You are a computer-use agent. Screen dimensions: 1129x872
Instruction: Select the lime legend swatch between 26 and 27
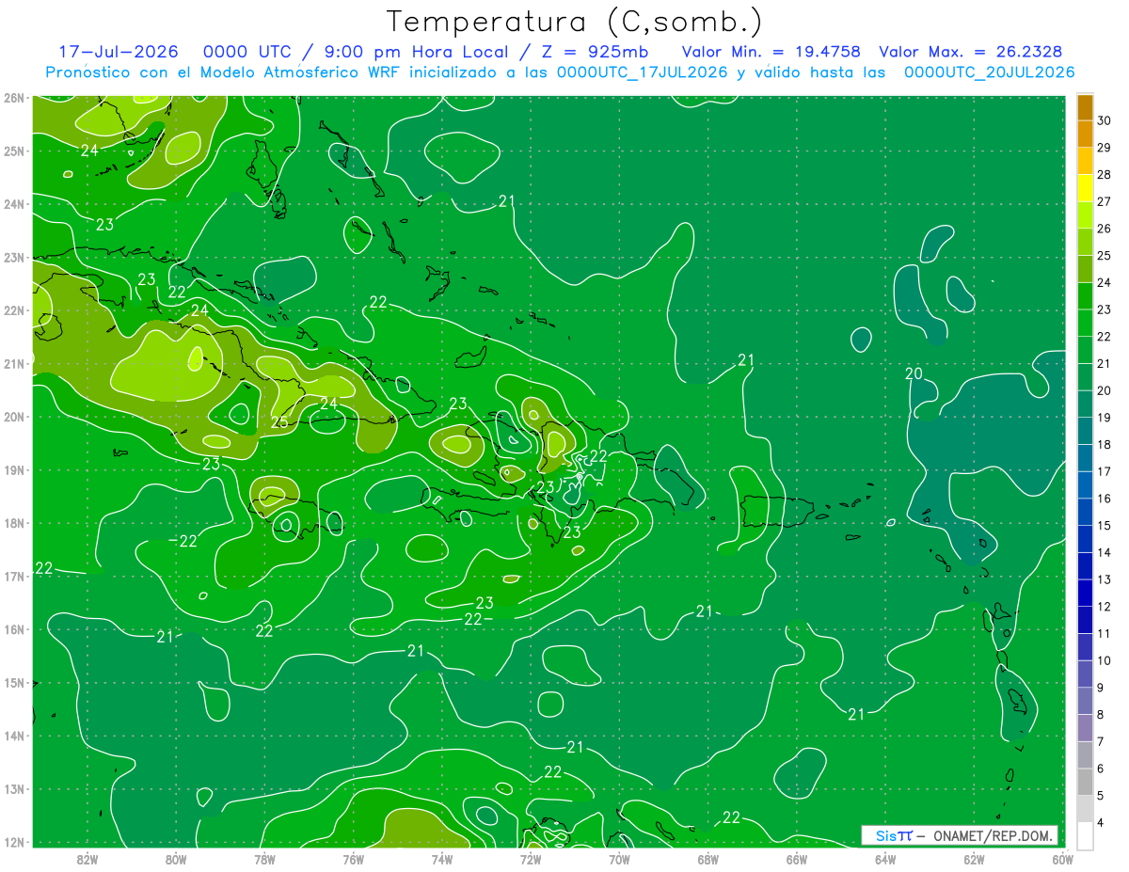(1085, 215)
